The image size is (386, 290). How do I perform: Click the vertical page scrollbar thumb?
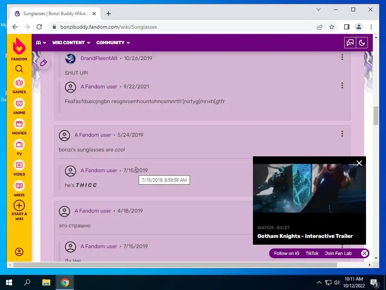coord(376,116)
